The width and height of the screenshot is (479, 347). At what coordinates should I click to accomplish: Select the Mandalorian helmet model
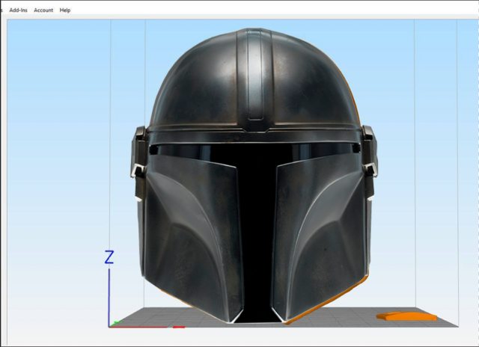tap(254, 176)
